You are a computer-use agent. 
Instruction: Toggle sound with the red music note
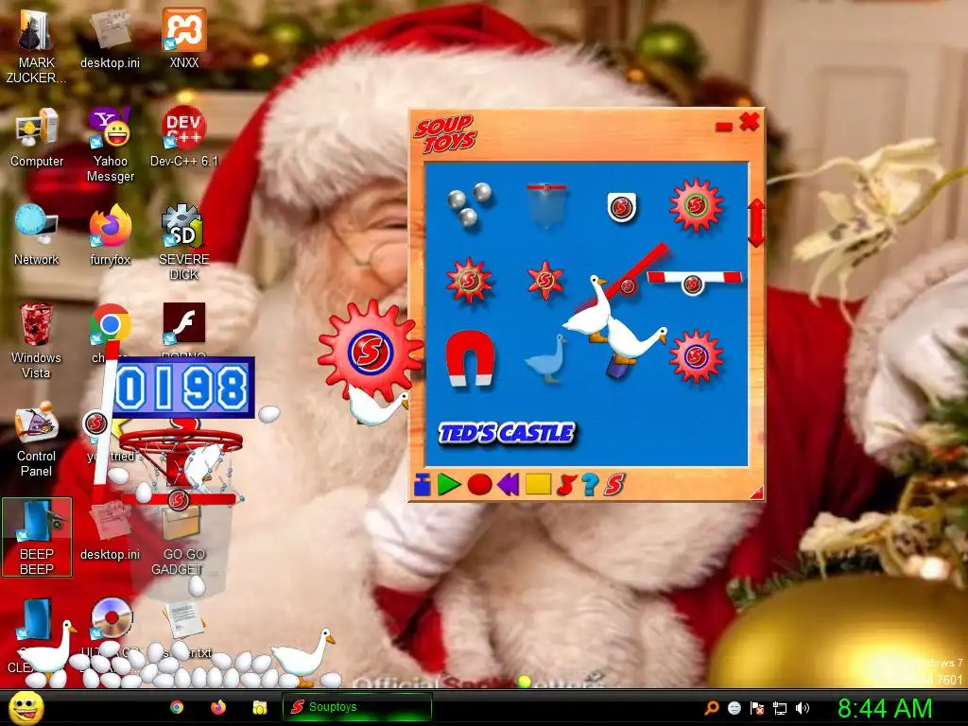pos(566,485)
